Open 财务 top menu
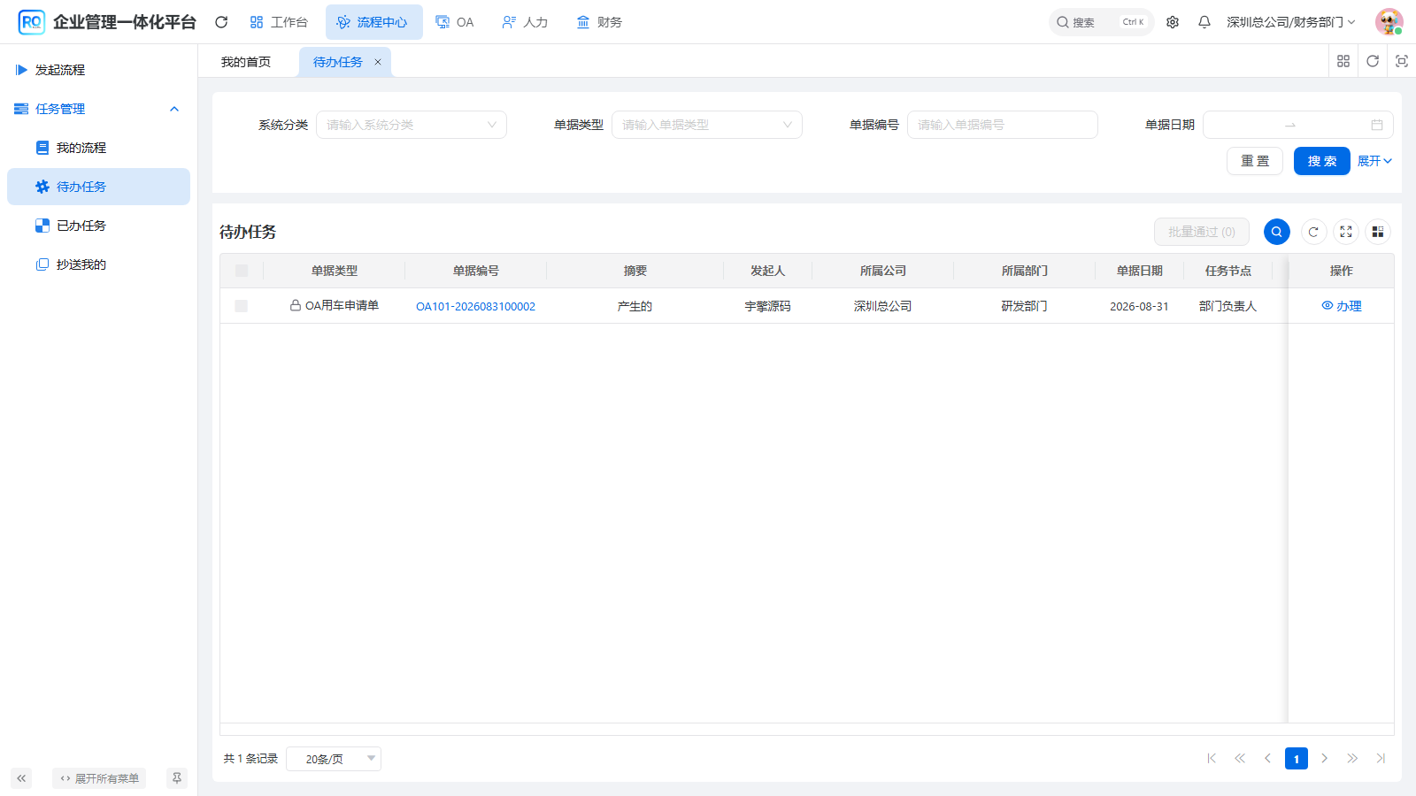Viewport: 1416px width, 796px height. point(599,22)
